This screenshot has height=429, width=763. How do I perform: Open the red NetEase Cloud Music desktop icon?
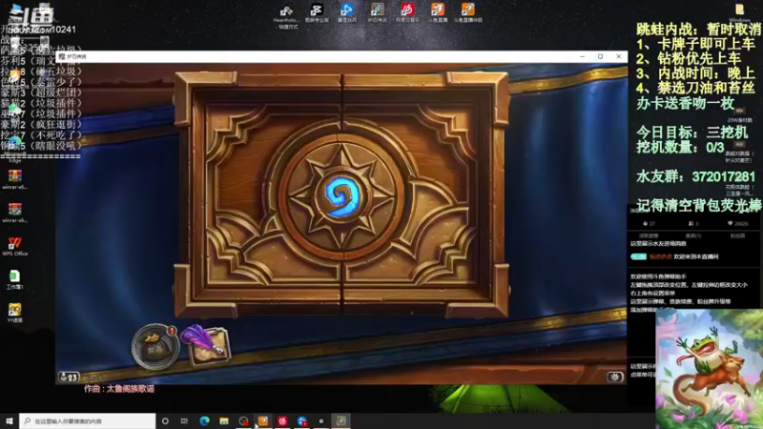(407, 12)
